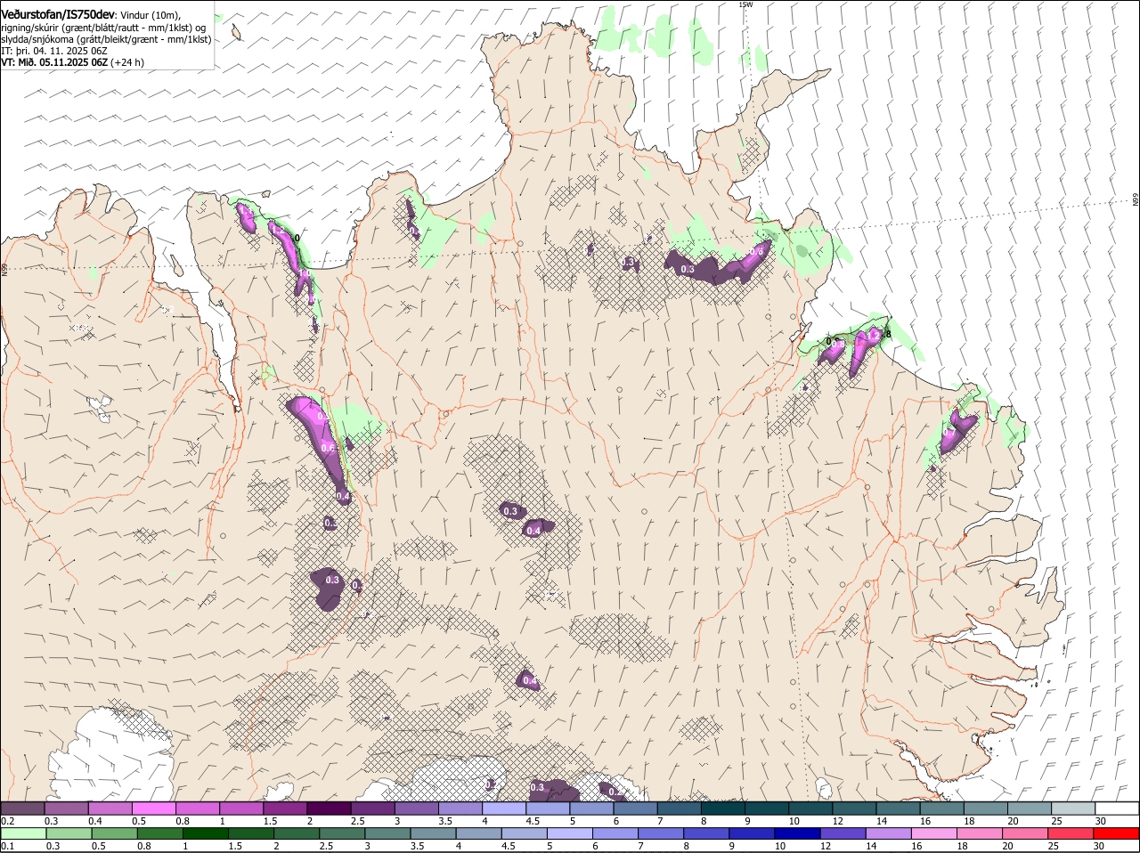Pick the 0.8 swatch in the upper scale
This screenshot has height=853, width=1140.
(x=198, y=808)
